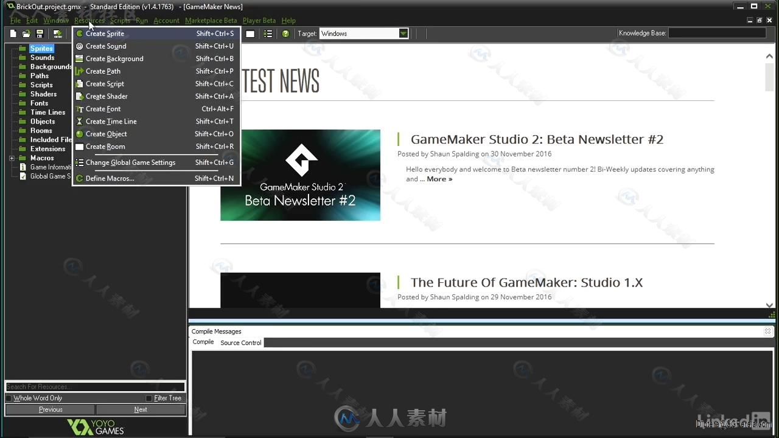Click the Global Game Settings checkmark document icon

coord(23,176)
